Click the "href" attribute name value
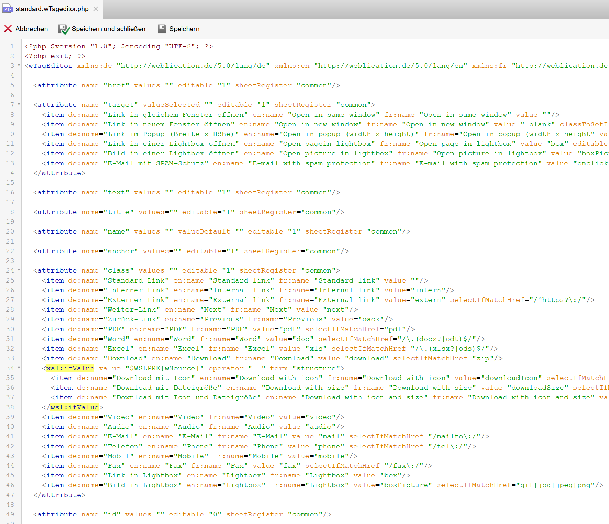 [x=116, y=85]
